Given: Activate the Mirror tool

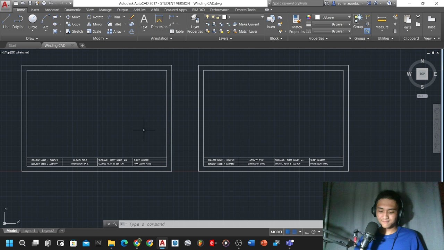Looking at the screenshot, I should [95, 24].
